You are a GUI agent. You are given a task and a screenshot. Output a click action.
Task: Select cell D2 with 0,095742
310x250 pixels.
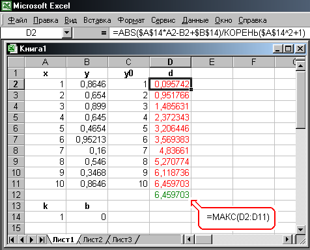[170, 84]
